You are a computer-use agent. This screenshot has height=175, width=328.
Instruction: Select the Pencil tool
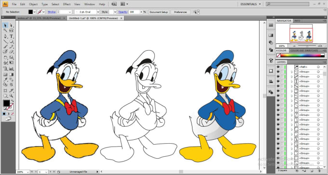click(11, 46)
